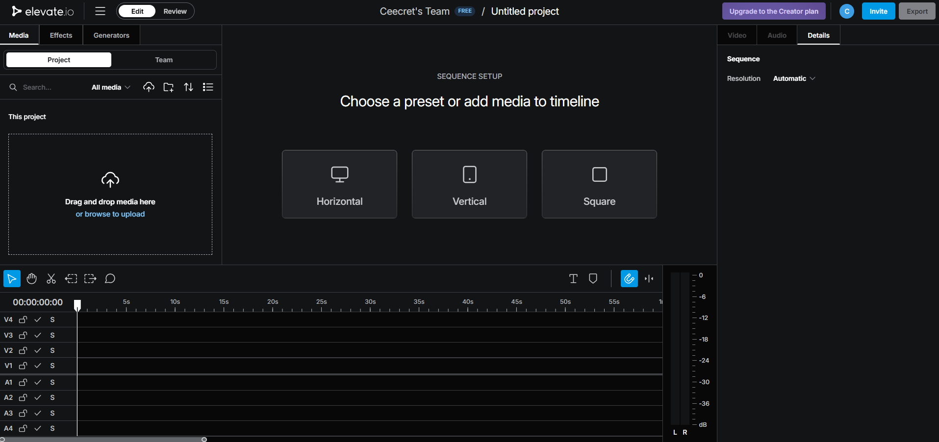This screenshot has height=442, width=939.
Task: Open the sort order icon in media panel
Action: [x=188, y=87]
